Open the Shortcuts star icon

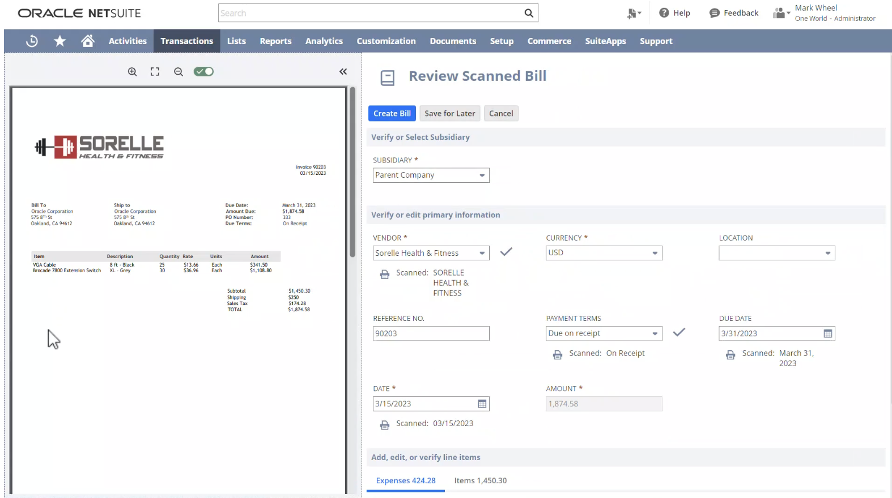[x=60, y=41]
